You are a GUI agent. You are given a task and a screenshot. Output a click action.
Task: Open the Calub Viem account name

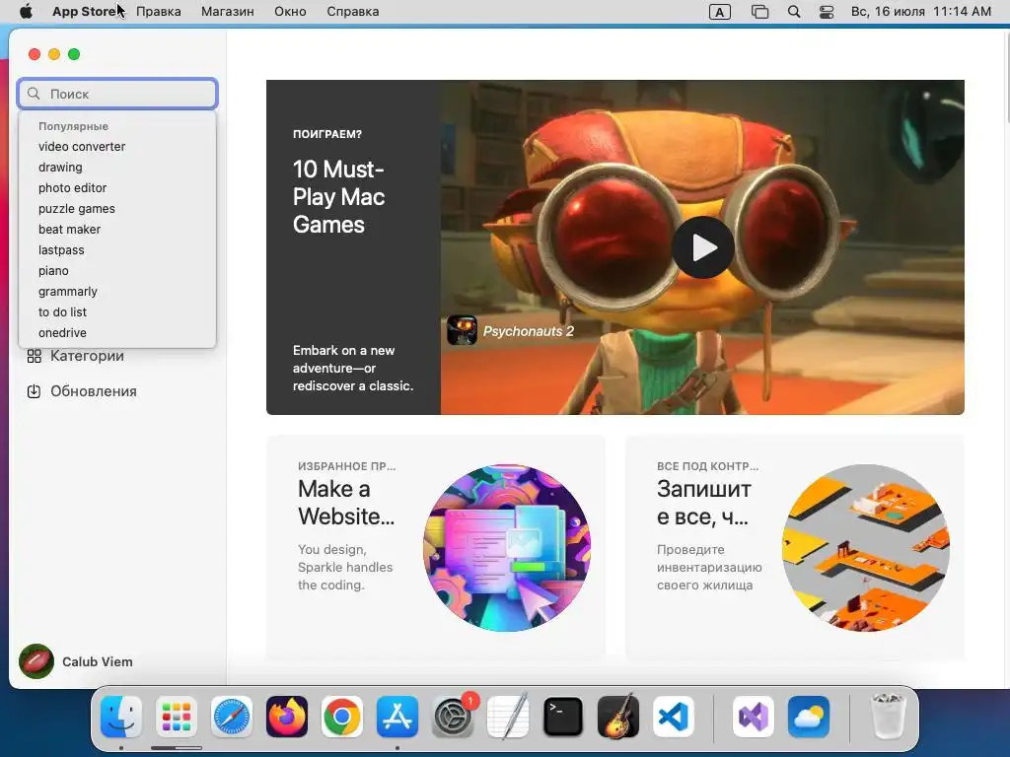pyautogui.click(x=98, y=661)
